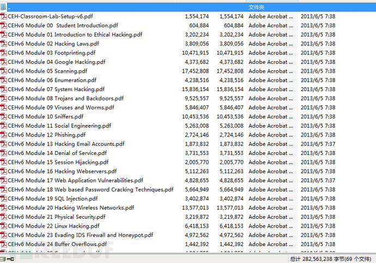Click PDF icon of Module 14 Denial of Service
The width and height of the screenshot is (376, 263).
tap(3, 153)
